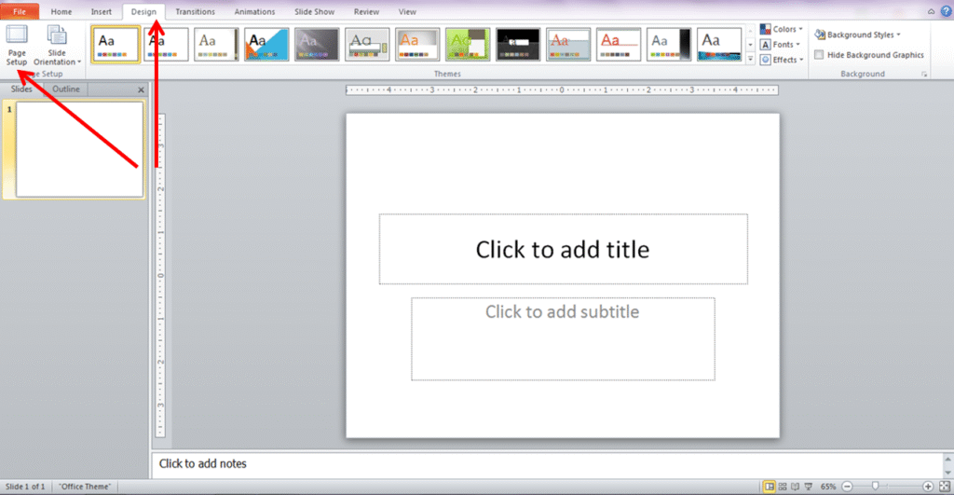Click the zoom out minus button

coord(847,487)
